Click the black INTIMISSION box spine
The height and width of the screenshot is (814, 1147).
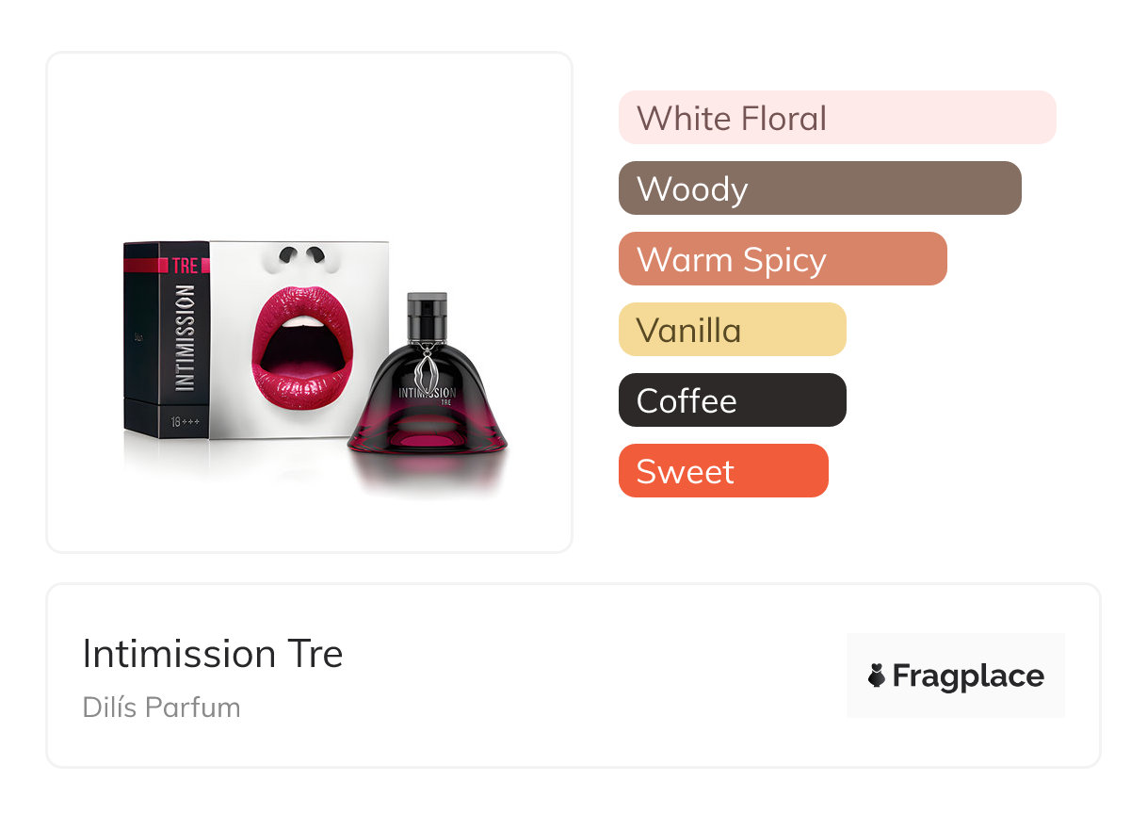click(167, 339)
